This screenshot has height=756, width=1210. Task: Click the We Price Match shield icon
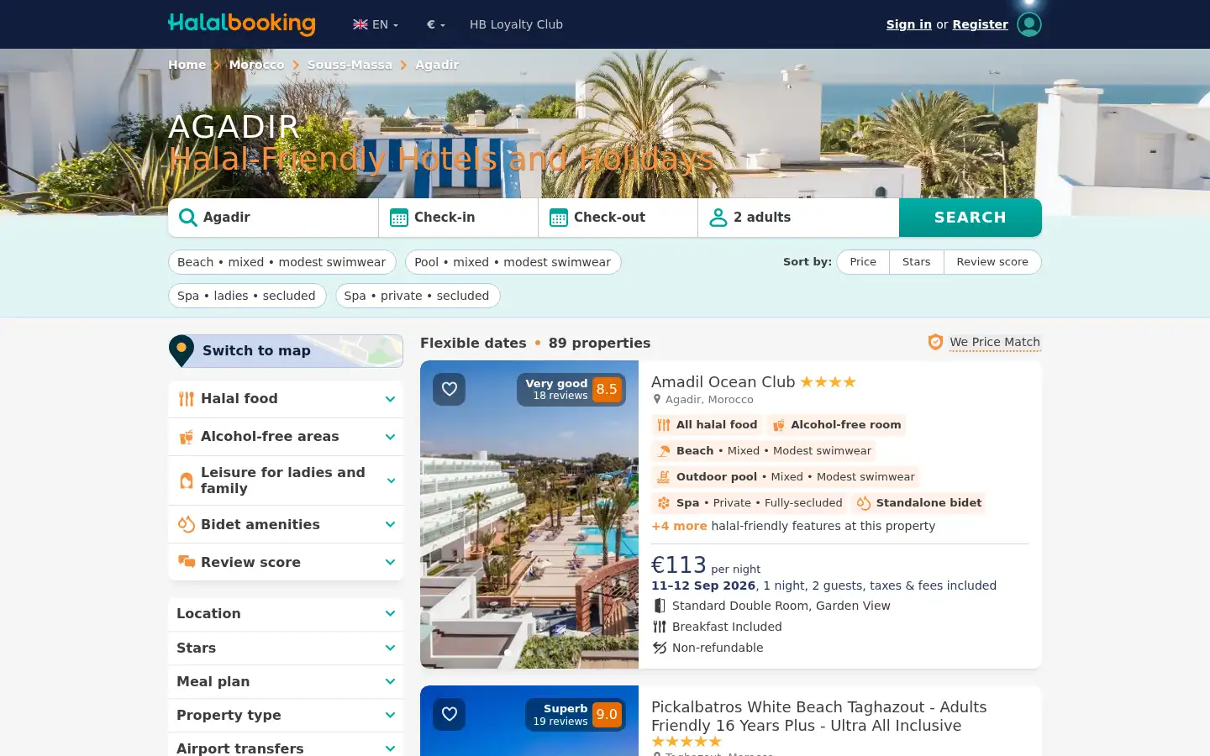click(x=935, y=342)
